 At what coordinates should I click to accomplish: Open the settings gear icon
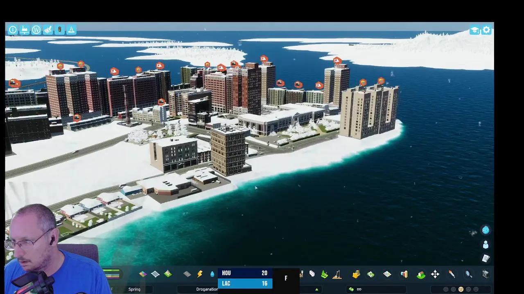click(x=486, y=30)
